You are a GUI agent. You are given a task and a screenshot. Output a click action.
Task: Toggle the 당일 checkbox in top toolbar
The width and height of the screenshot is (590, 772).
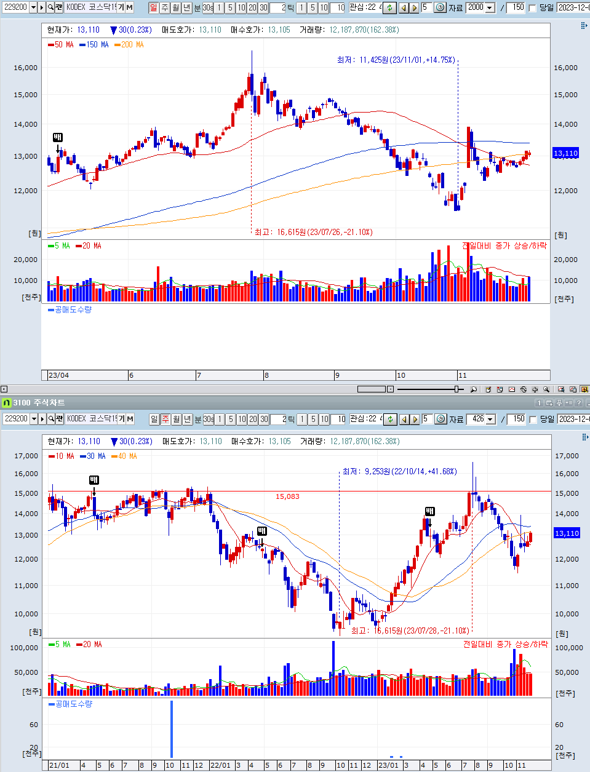[533, 8]
